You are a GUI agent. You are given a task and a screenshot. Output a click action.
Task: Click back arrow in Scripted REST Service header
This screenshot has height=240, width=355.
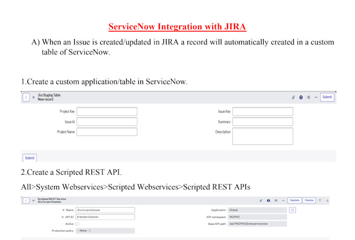[26, 201]
